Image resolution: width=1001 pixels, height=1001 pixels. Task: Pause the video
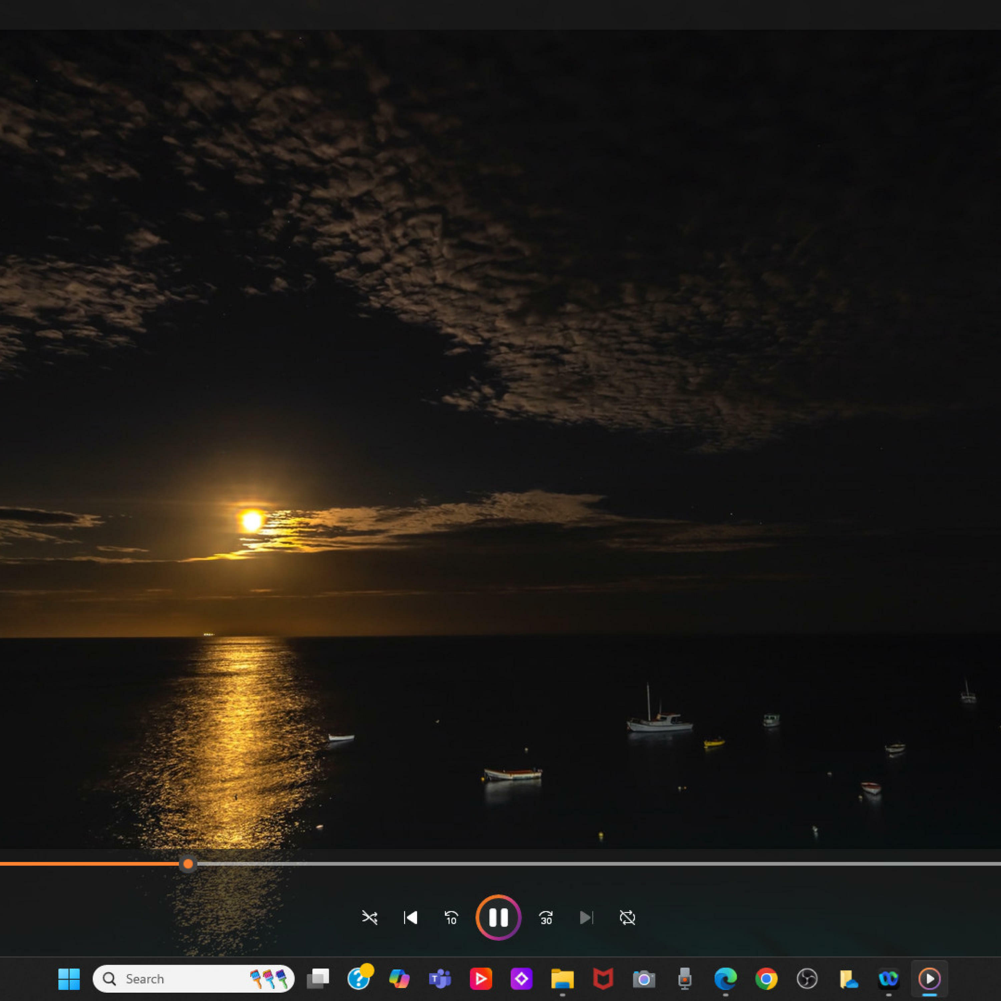pos(498,918)
